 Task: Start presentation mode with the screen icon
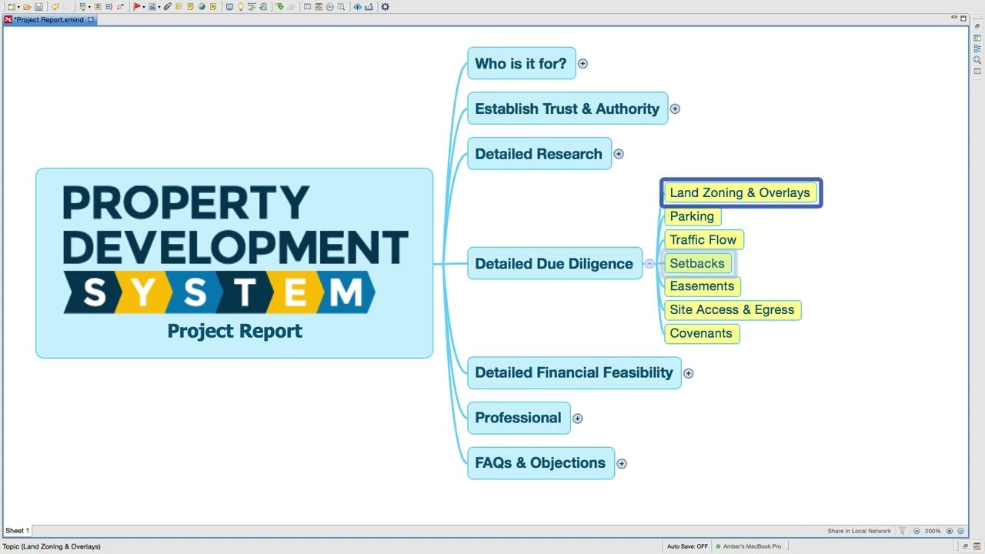pos(229,6)
